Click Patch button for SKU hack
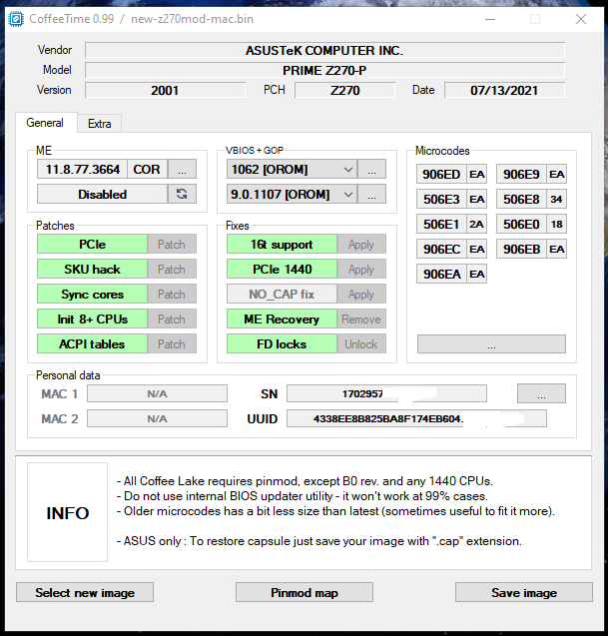The width and height of the screenshot is (608, 636). click(x=172, y=269)
